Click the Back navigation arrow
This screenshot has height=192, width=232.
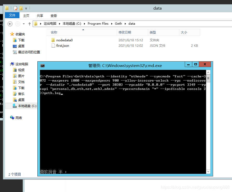[x=10, y=24]
